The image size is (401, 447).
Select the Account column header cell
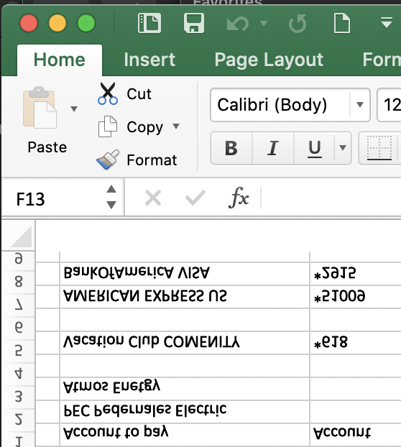(x=356, y=435)
